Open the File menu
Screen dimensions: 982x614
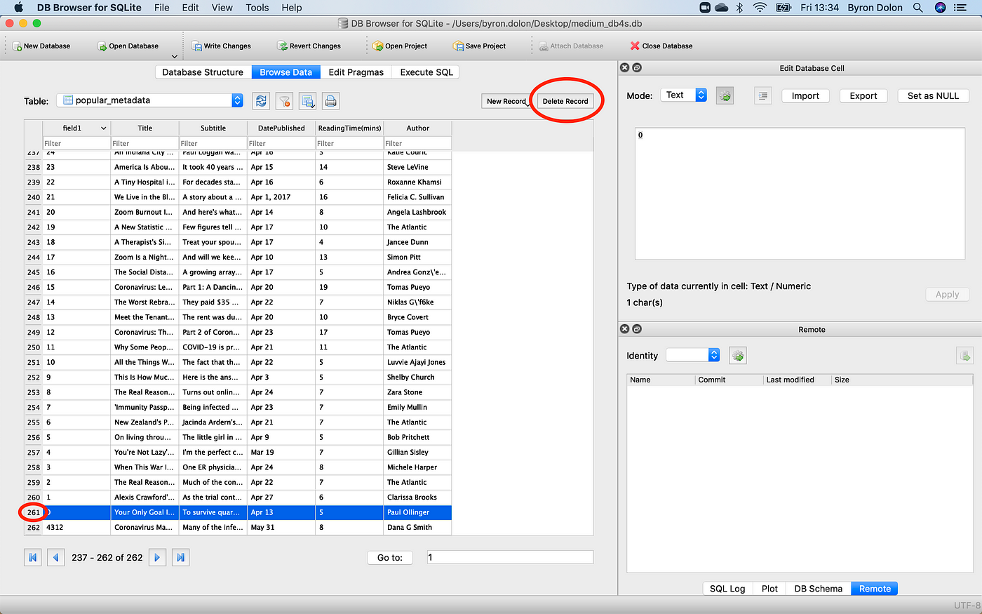tap(162, 8)
